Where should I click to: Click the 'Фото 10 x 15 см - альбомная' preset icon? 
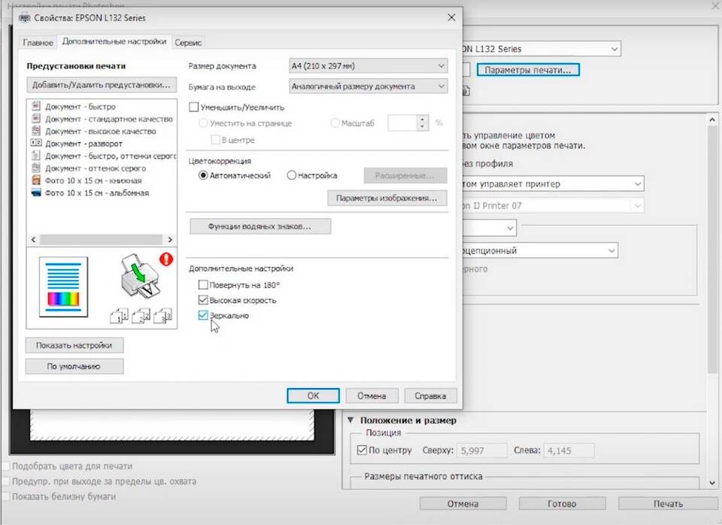point(36,193)
